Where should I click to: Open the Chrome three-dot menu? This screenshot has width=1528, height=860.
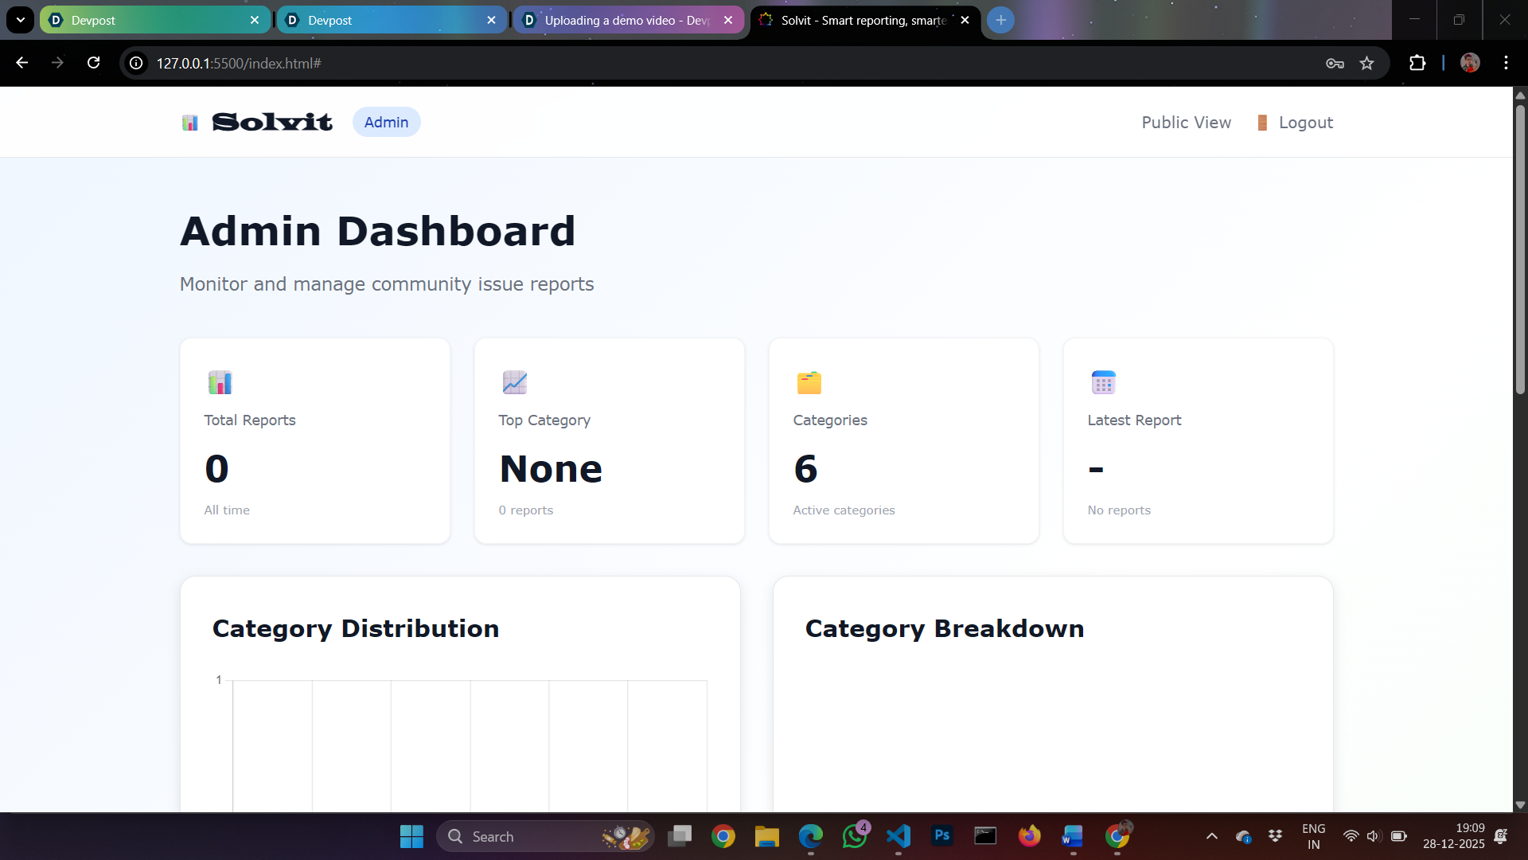[1506, 63]
